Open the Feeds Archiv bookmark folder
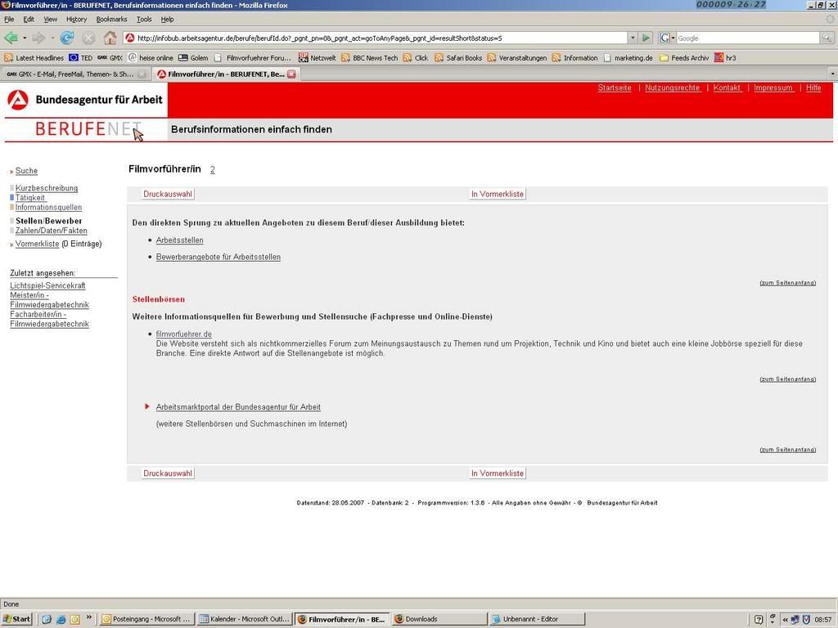838x628 pixels. pos(684,58)
